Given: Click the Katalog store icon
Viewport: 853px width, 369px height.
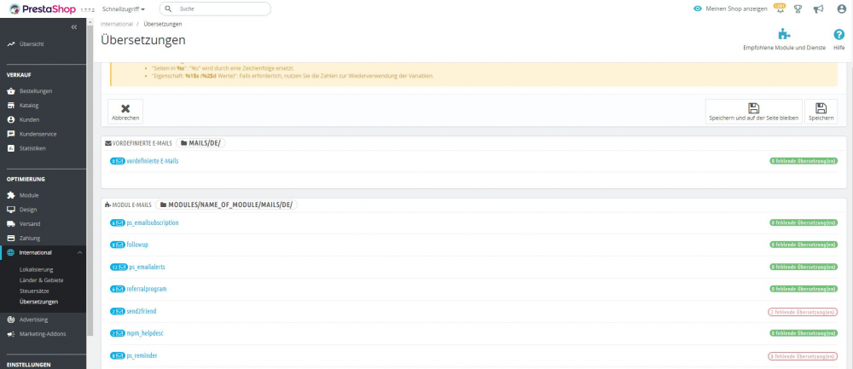Looking at the screenshot, I should click(11, 106).
